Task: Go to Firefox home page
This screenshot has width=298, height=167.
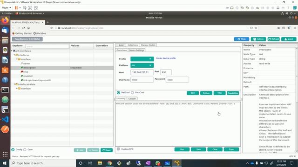Action: click(x=28, y=28)
